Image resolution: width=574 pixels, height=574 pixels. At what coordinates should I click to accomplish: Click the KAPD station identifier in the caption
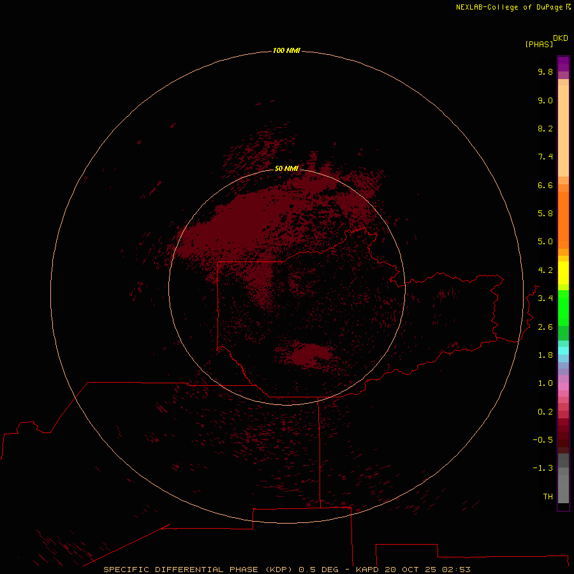(367, 570)
